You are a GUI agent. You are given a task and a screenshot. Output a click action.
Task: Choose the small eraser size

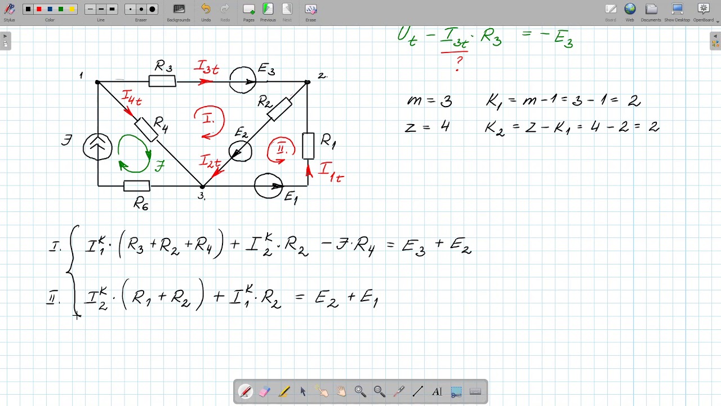[x=130, y=9]
